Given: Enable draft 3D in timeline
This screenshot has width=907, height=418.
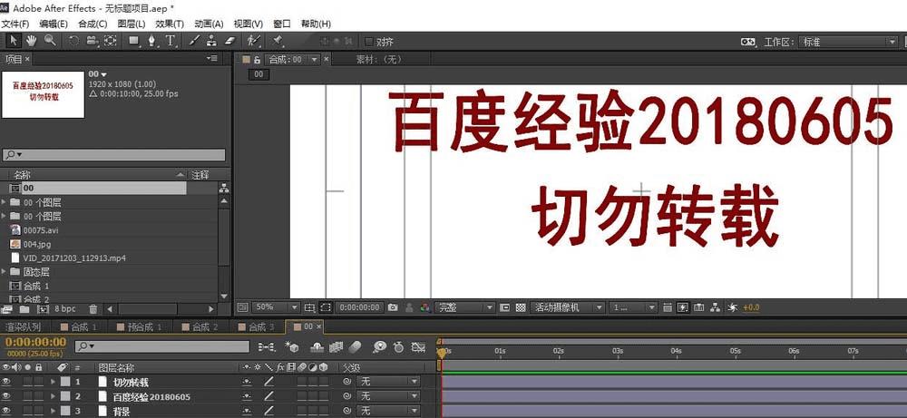Looking at the screenshot, I should tap(292, 347).
